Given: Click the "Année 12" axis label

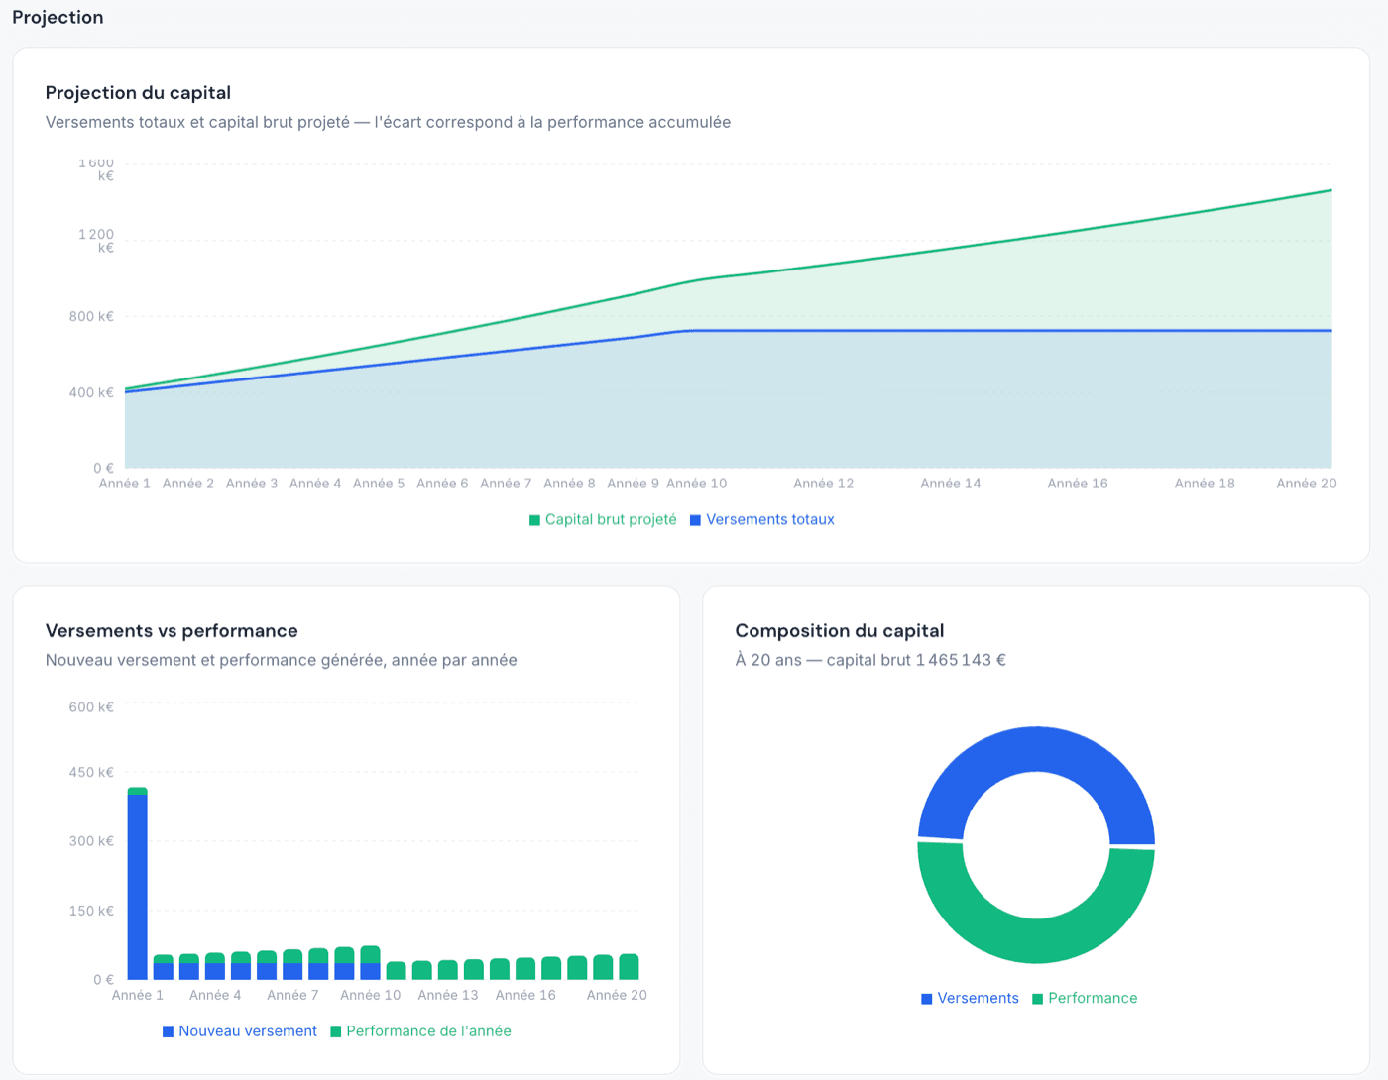Looking at the screenshot, I should pyautogui.click(x=824, y=484).
